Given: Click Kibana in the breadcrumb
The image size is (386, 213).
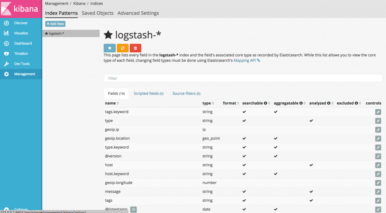Looking at the screenshot, I should tap(79, 4).
